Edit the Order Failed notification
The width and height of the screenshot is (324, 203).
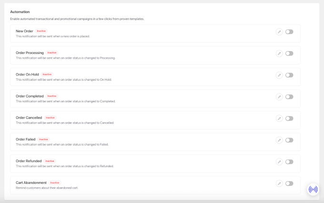point(279,140)
